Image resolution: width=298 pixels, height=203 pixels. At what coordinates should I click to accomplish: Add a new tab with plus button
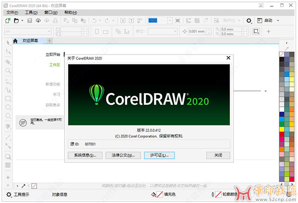[49, 41]
